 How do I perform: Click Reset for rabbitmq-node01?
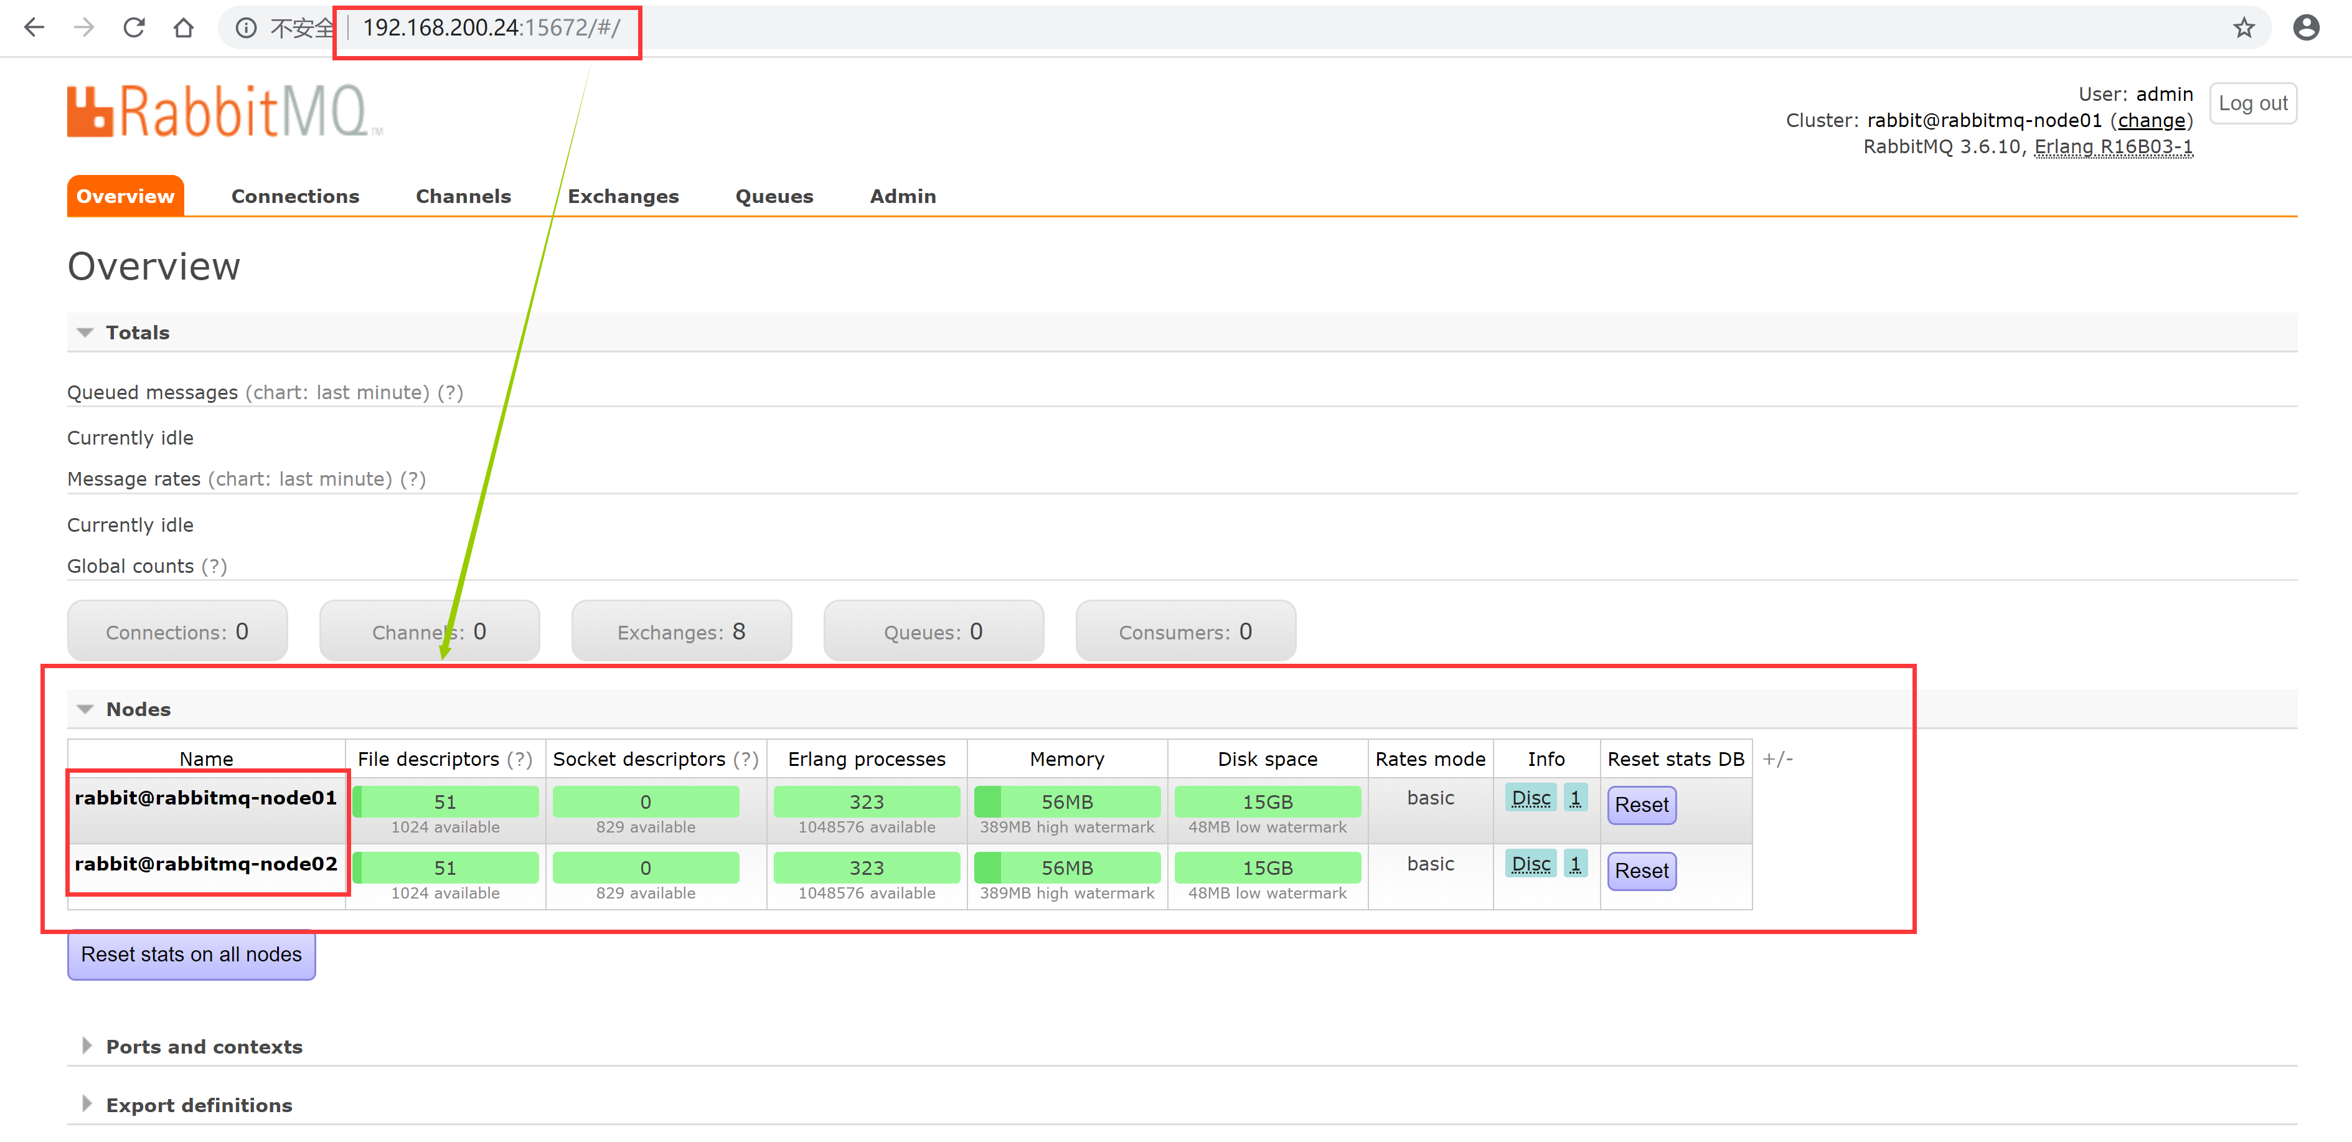(1641, 805)
